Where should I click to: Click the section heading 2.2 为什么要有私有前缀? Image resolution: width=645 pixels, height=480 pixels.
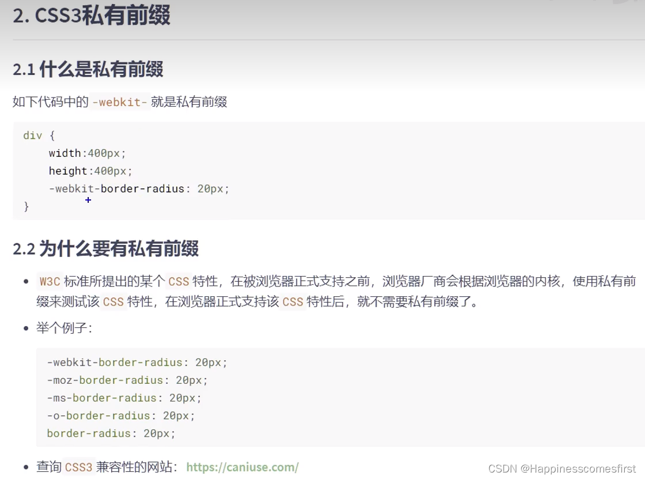106,249
